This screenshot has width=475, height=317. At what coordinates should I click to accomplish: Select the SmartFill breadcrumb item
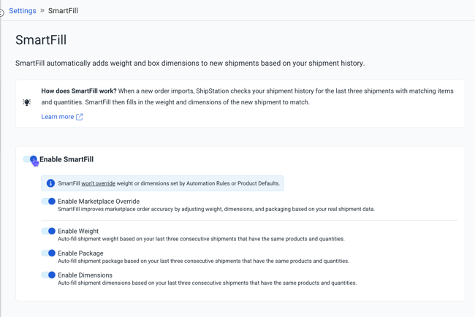click(63, 11)
